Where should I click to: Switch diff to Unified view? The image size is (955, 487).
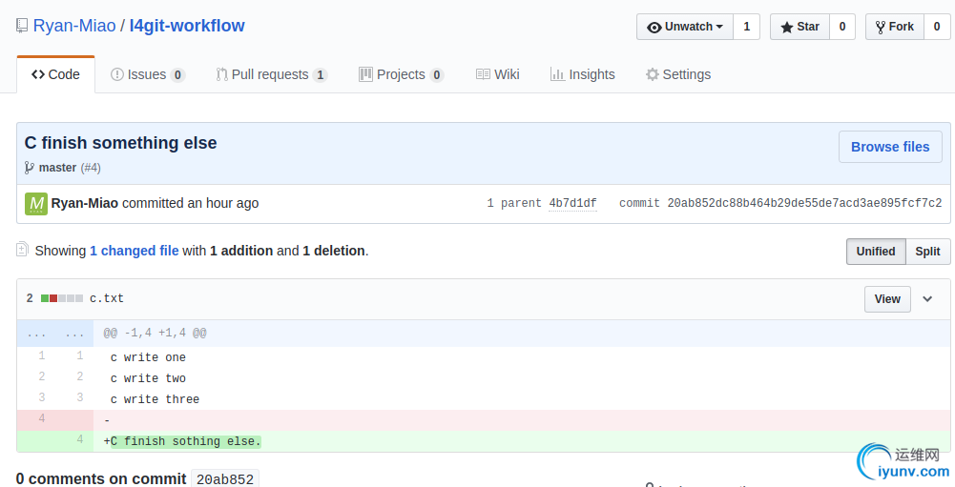click(875, 252)
